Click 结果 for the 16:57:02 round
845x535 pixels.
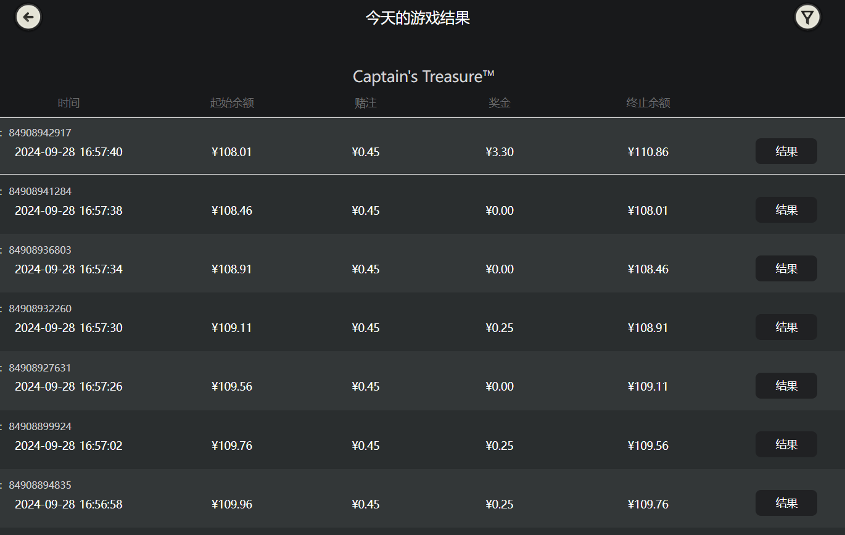click(786, 444)
